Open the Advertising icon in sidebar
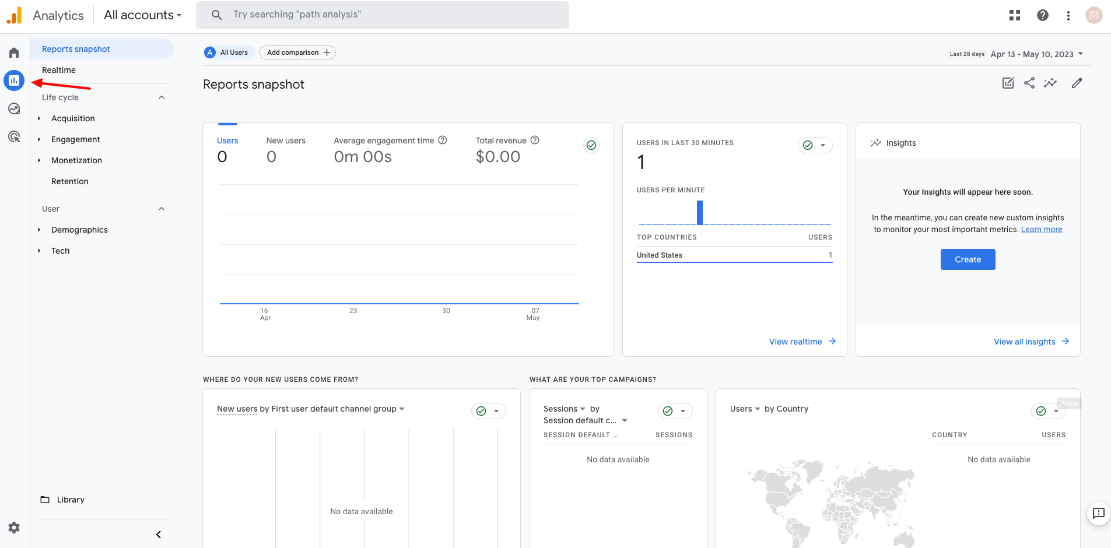The width and height of the screenshot is (1111, 548). point(14,136)
